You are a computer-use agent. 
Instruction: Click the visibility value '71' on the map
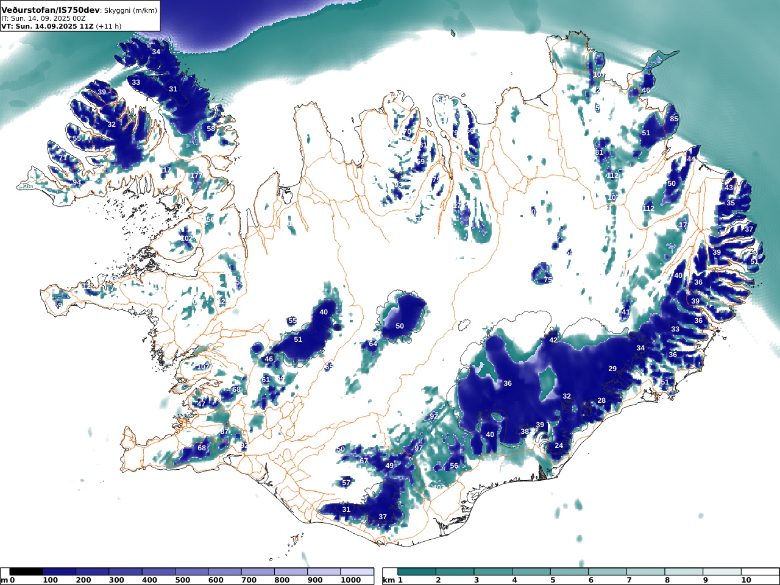tap(63, 158)
